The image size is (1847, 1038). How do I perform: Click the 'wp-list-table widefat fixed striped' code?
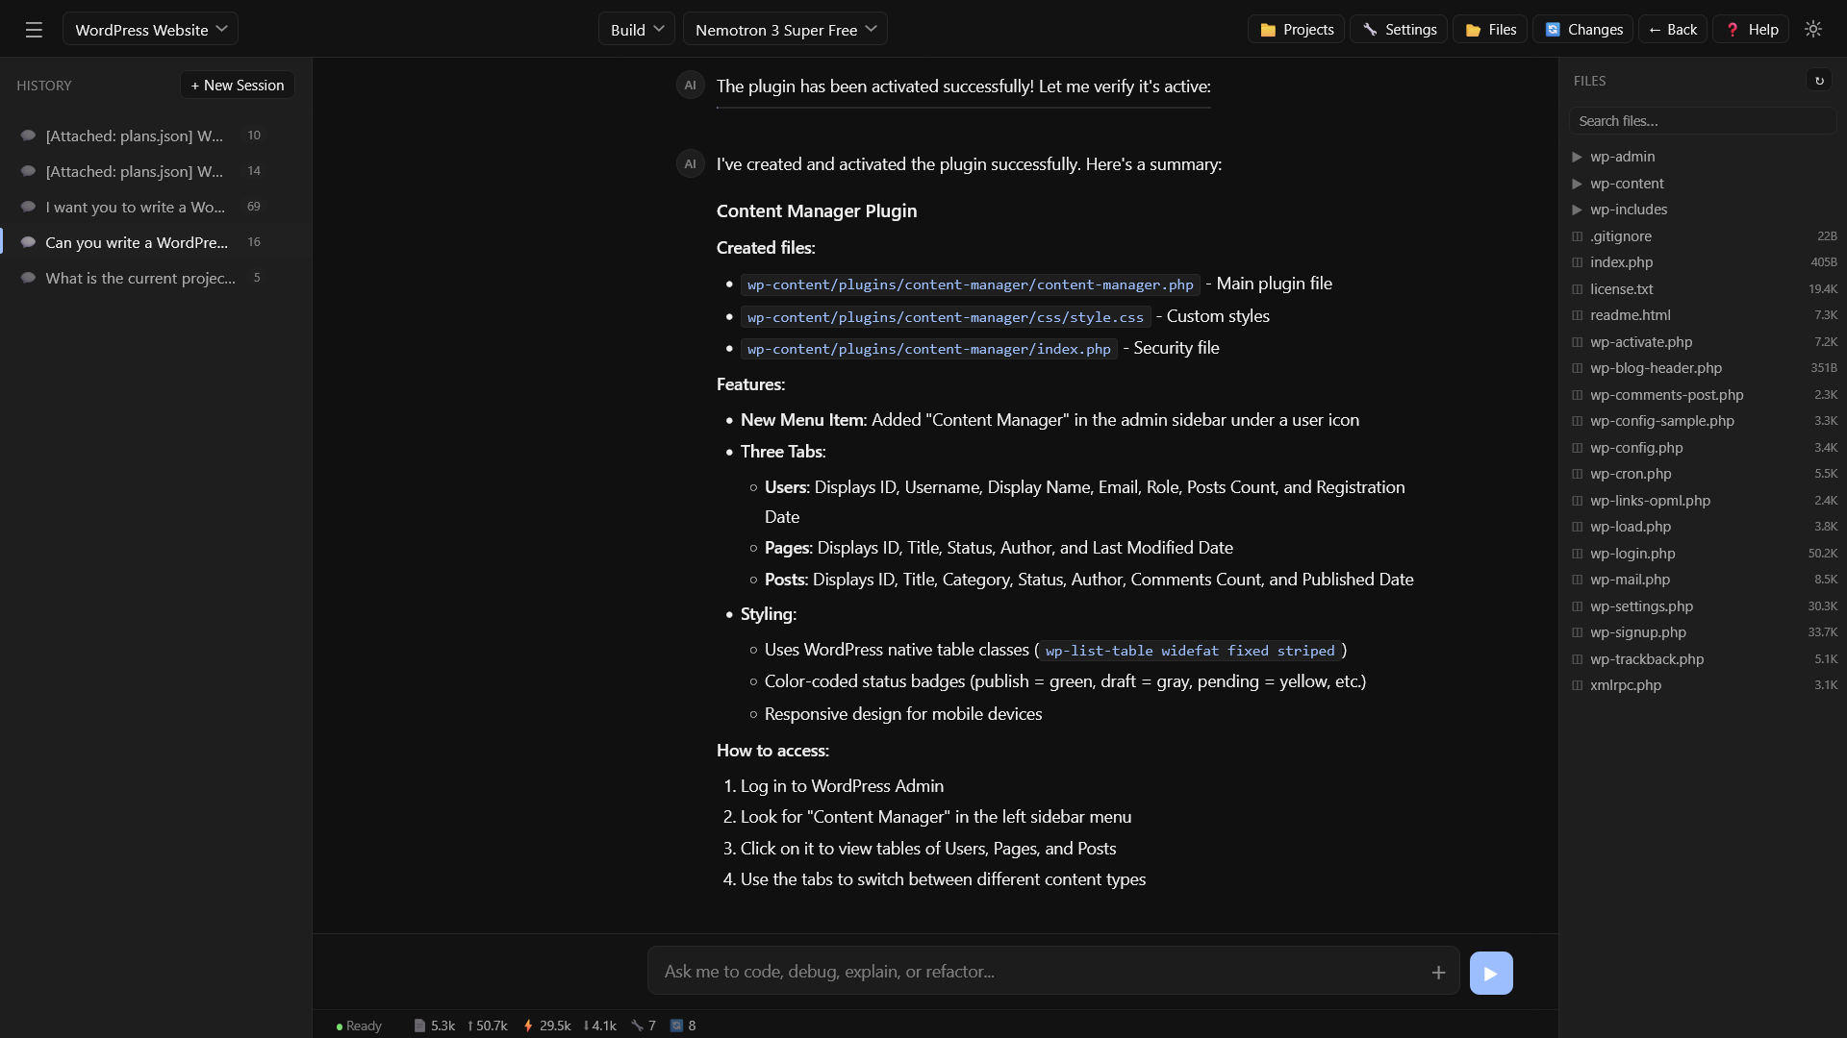(x=1190, y=651)
